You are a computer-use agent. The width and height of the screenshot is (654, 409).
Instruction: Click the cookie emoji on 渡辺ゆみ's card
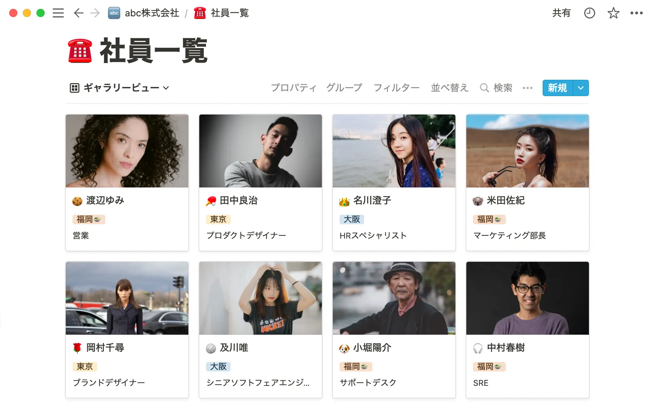(77, 201)
